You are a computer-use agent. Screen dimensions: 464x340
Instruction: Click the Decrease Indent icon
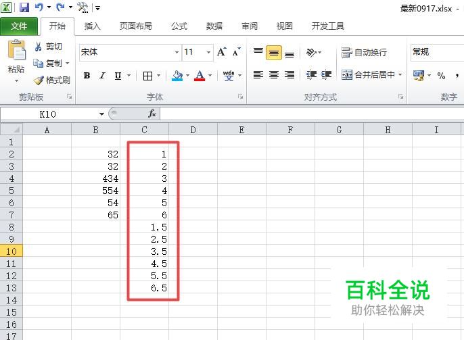(x=311, y=75)
